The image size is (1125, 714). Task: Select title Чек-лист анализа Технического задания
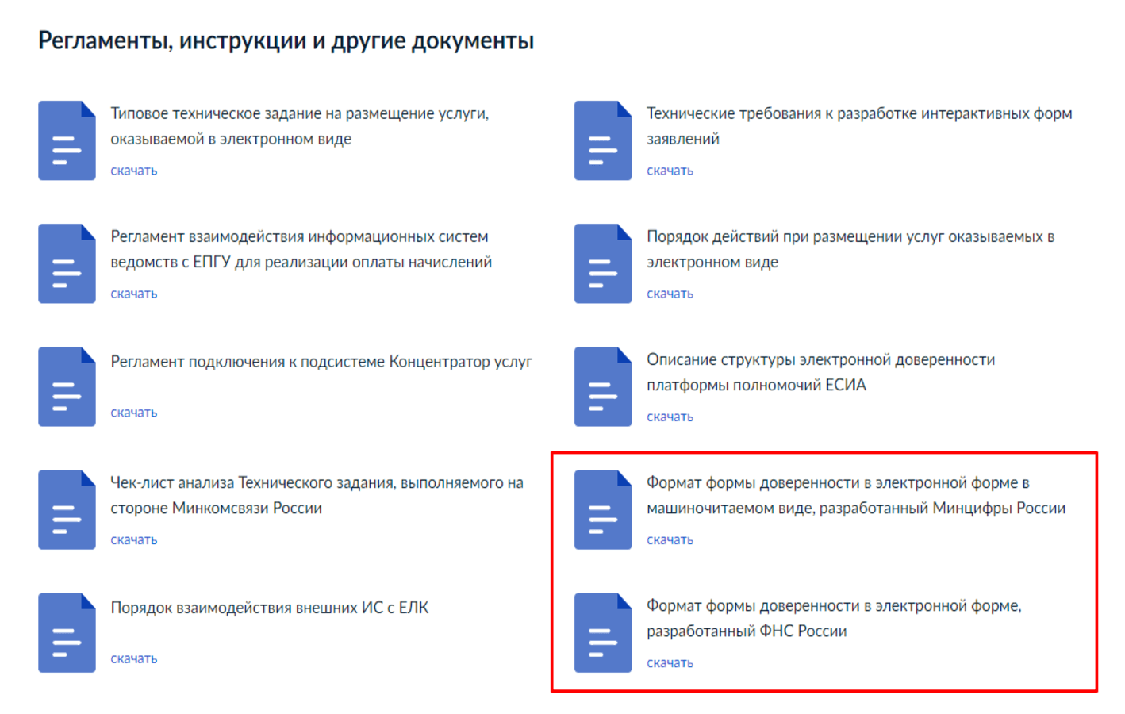tap(317, 495)
